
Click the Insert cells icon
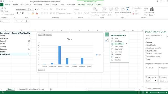117,9
